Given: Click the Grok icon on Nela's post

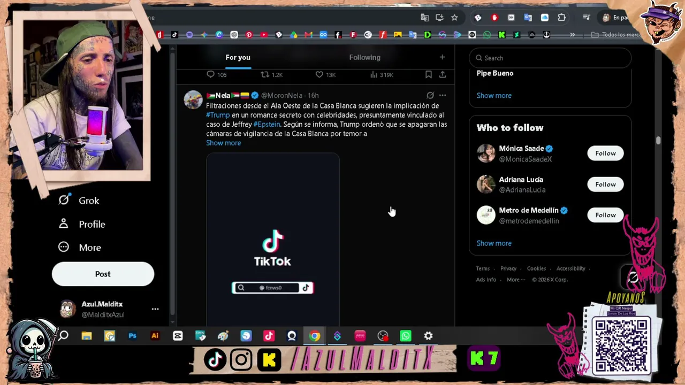Looking at the screenshot, I should pos(430,95).
